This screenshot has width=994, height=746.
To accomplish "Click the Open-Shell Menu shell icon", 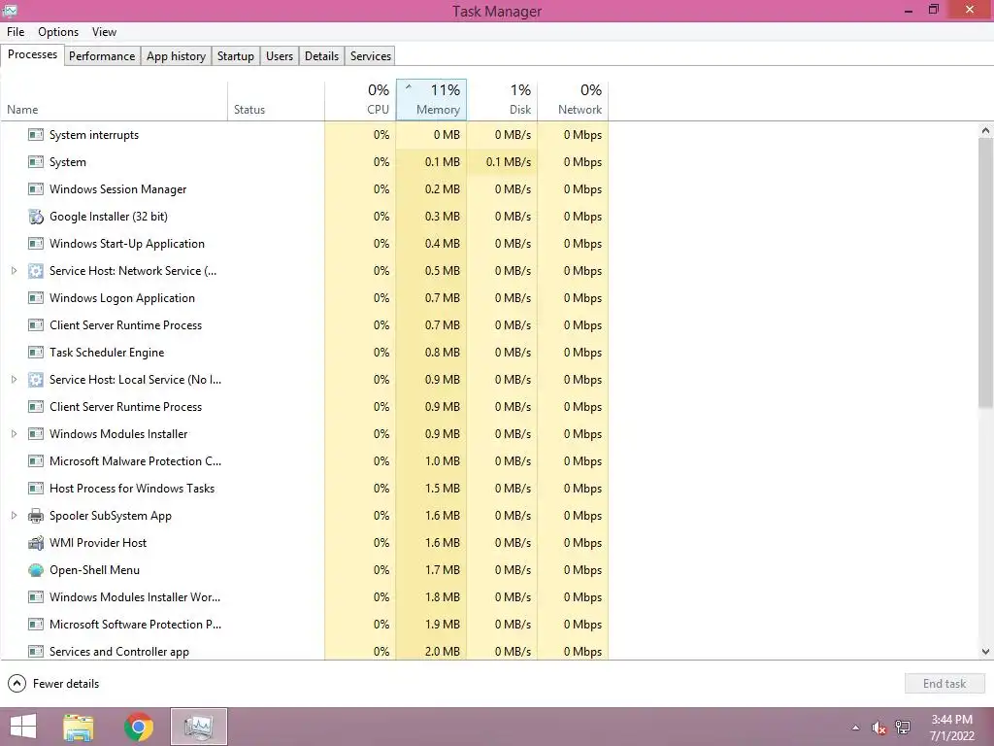I will [x=36, y=570].
